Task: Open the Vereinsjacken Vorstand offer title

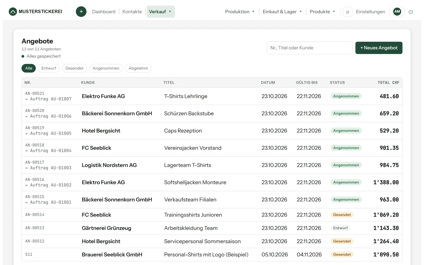Action: coord(193,148)
